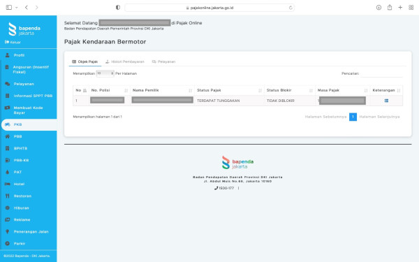Click page number 1 button
The image size is (419, 262).
pos(353,117)
